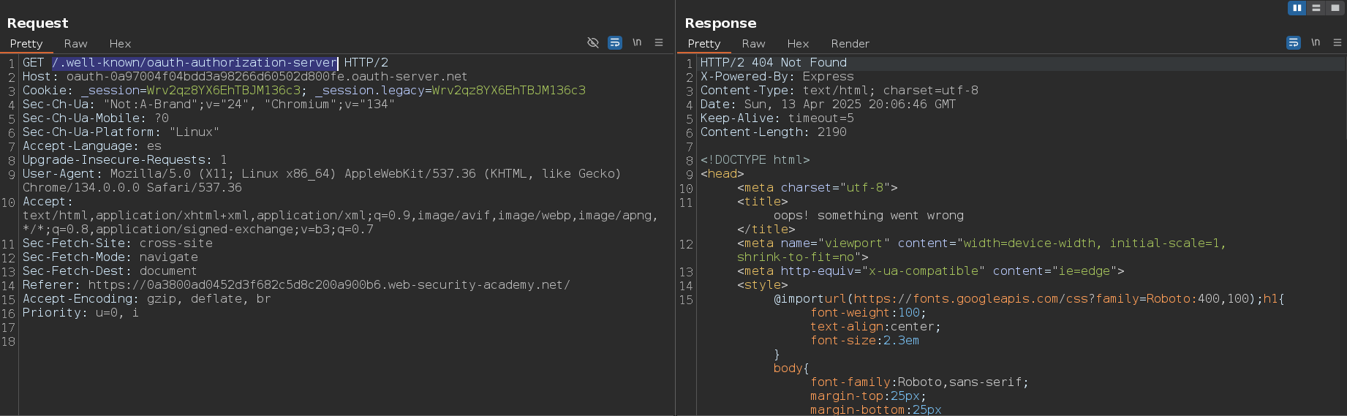Switch to the Request Raw tab
Screen dimensions: 1347x416
(75, 44)
